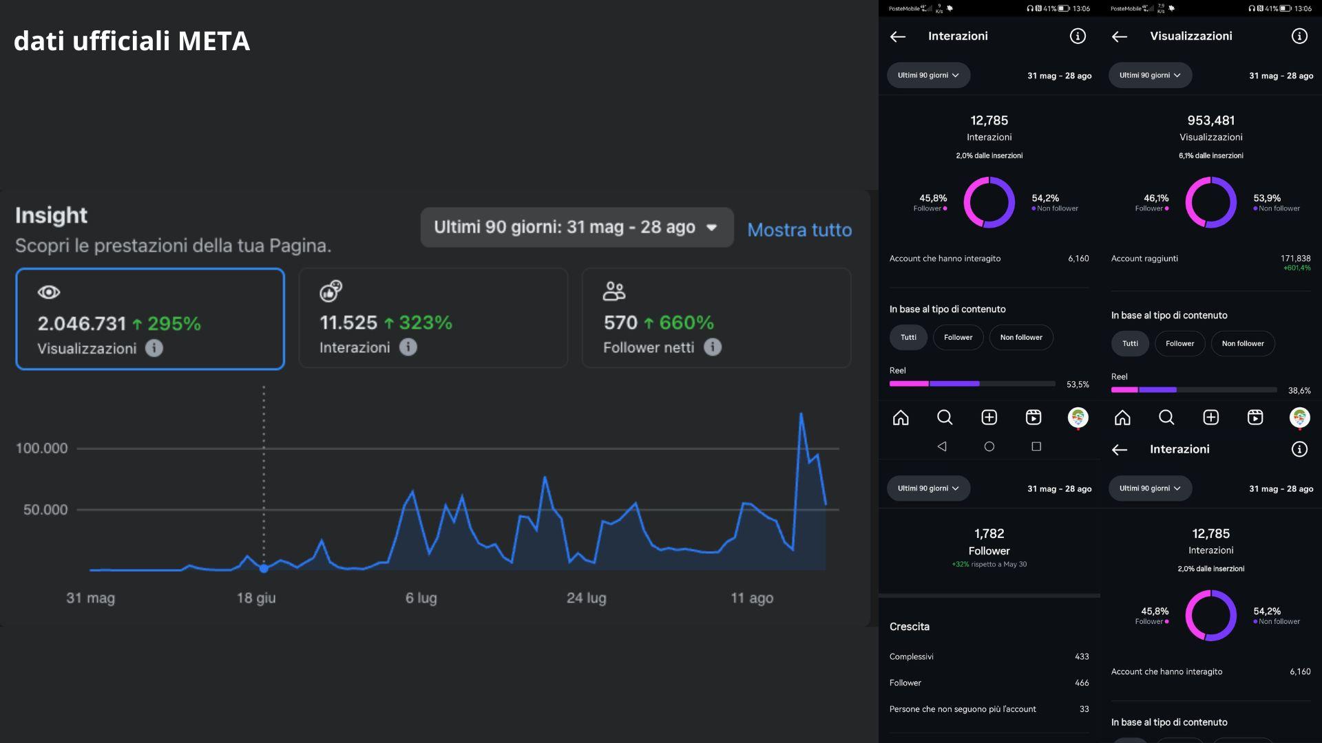1322x743 pixels.
Task: Select Tutti chip on upper Interazioni screen
Action: click(x=908, y=337)
